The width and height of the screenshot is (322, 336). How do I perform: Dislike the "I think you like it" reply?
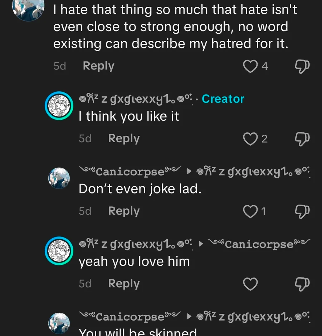(x=302, y=139)
